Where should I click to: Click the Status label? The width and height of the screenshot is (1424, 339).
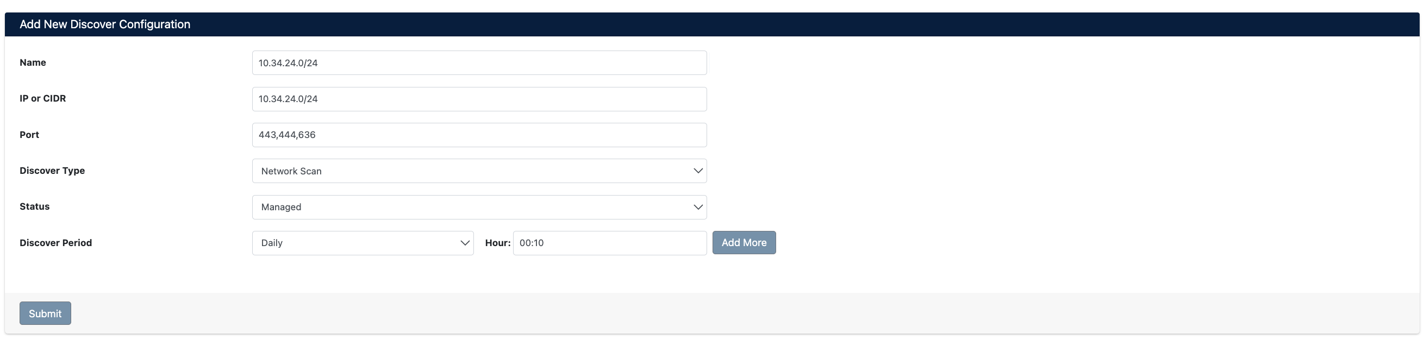pyautogui.click(x=34, y=206)
